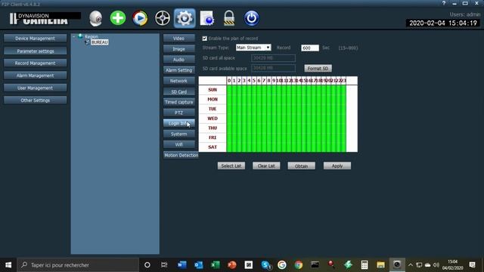484x272 pixels.
Task: Switch to the Video settings tab
Action: point(178,39)
